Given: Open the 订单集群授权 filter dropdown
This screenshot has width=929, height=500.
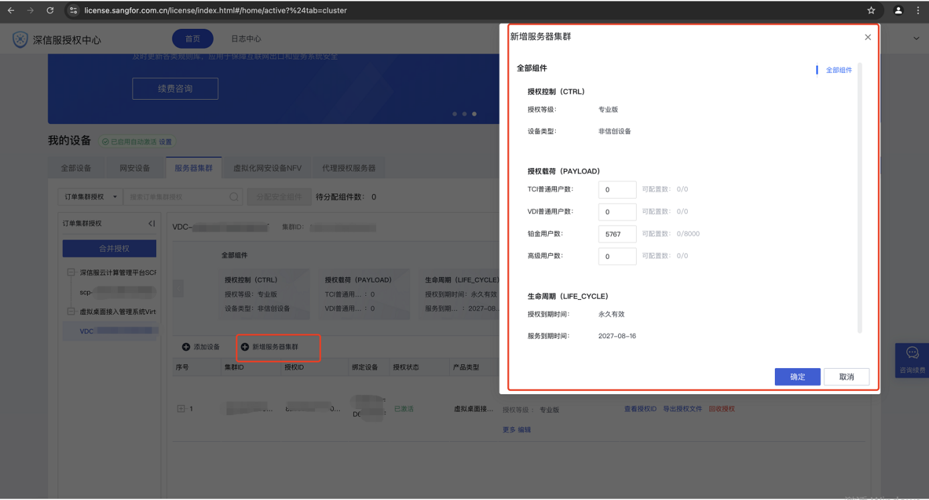Looking at the screenshot, I should click(90, 197).
